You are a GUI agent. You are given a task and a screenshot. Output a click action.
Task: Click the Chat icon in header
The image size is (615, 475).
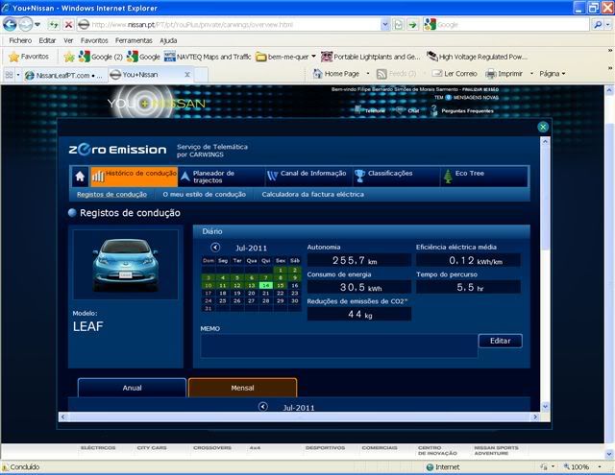(399, 110)
